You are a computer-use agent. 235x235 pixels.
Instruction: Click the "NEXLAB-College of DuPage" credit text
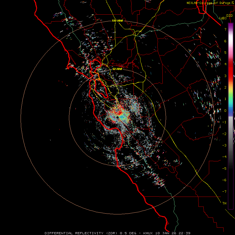pos(208,3)
